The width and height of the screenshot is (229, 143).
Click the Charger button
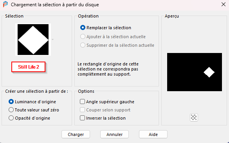coord(76,134)
